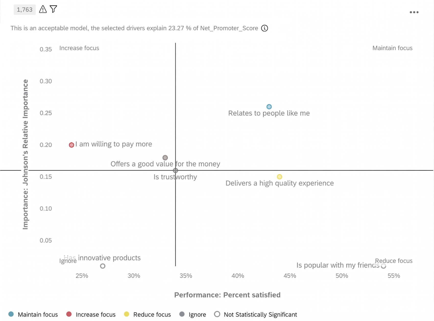Click the gray good value data point

(165, 158)
